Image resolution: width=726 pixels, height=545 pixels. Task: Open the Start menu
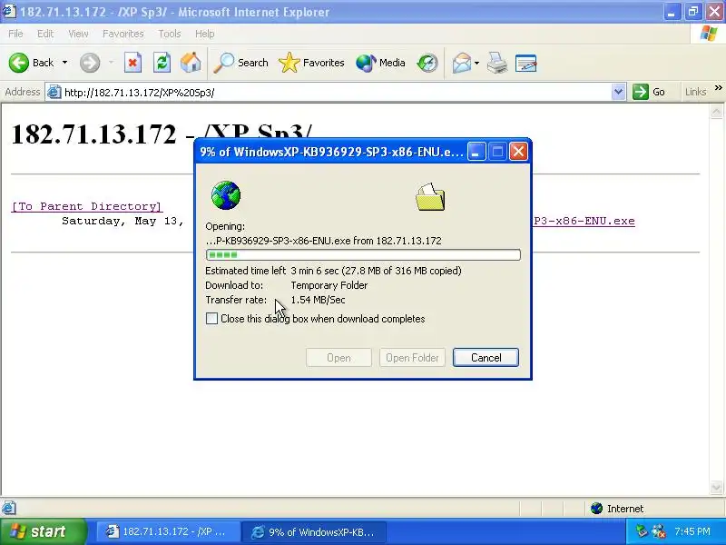click(x=43, y=531)
